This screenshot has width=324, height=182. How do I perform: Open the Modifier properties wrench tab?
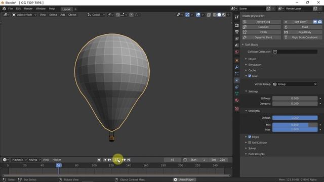pos(237,67)
